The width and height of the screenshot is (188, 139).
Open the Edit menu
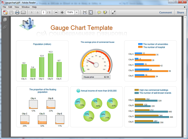10,7
